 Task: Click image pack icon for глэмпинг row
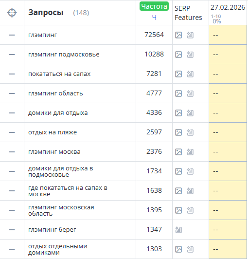(x=178, y=35)
